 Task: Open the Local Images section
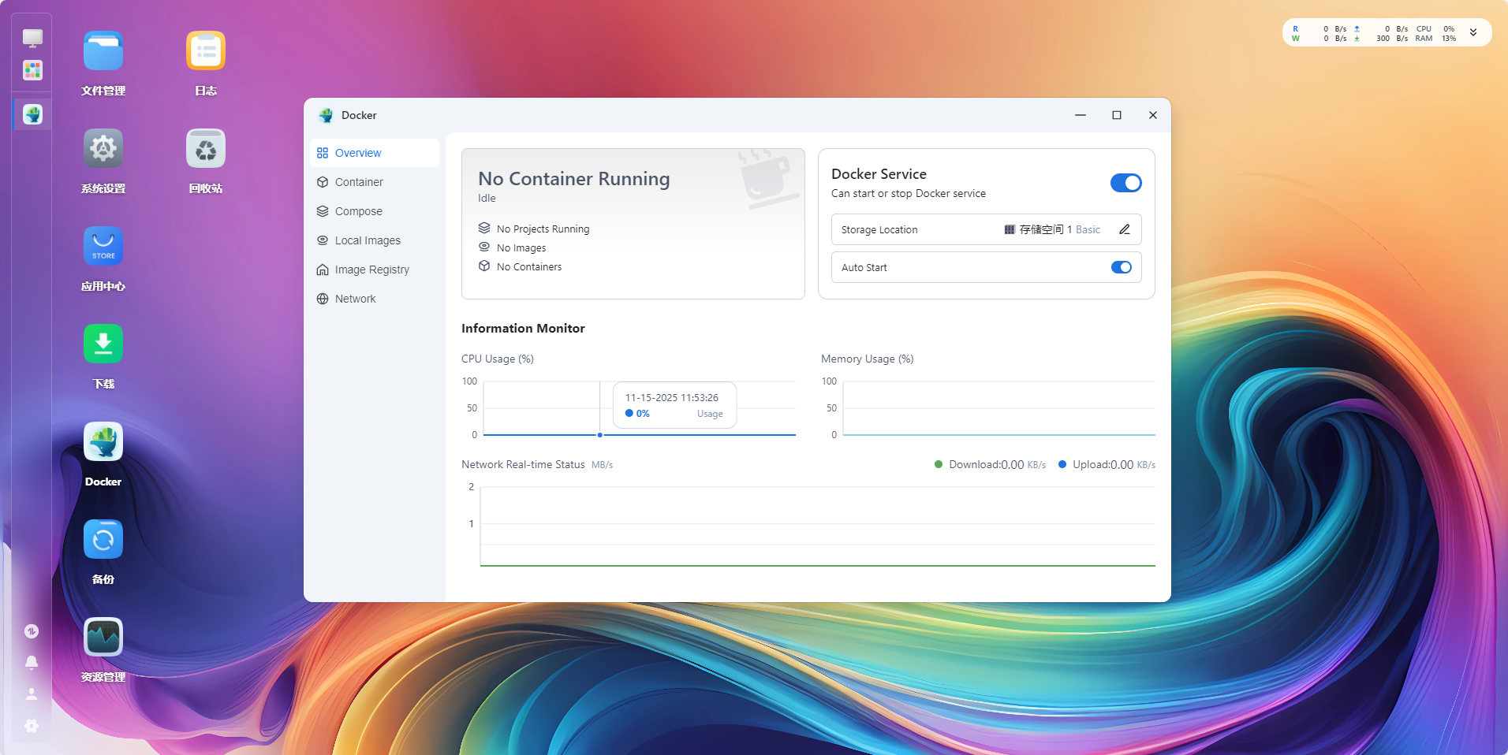click(375, 240)
